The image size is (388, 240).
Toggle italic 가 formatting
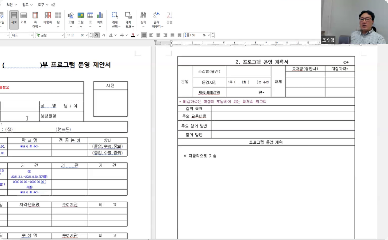click(103, 35)
